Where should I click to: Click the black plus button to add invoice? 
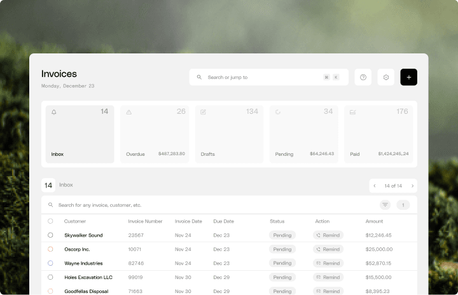coord(408,77)
